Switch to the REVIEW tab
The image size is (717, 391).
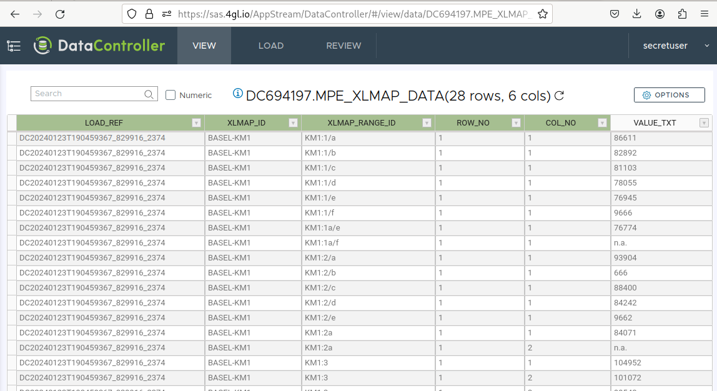[344, 45]
